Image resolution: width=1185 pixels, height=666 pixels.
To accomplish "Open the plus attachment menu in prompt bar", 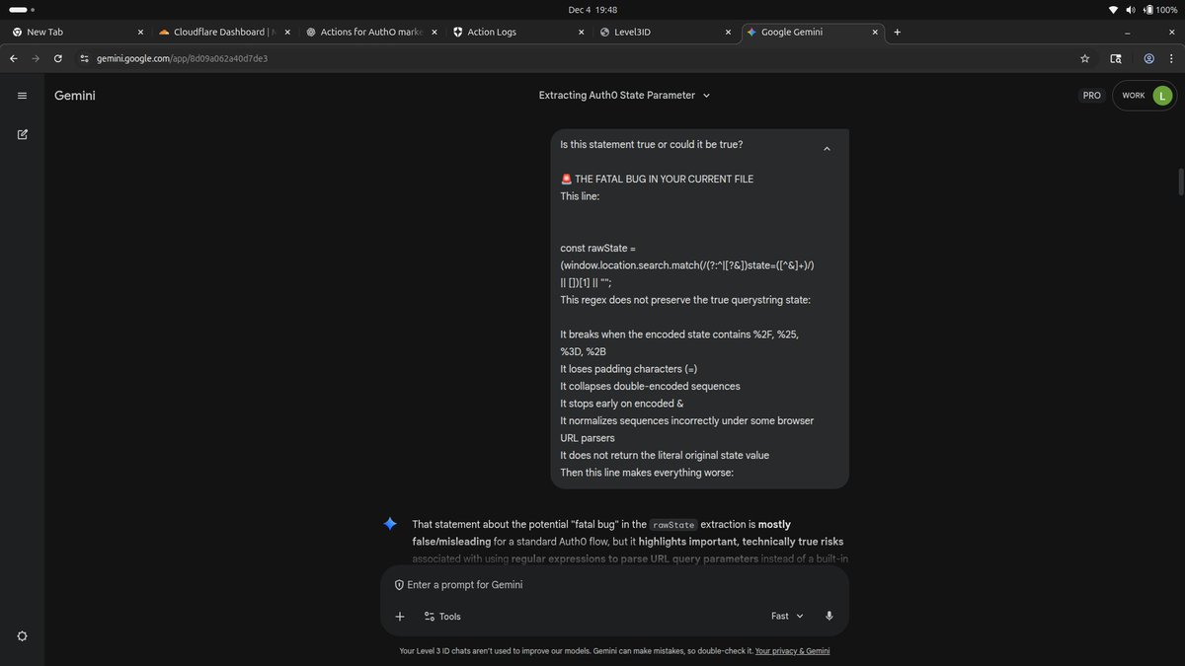I will 400,615.
